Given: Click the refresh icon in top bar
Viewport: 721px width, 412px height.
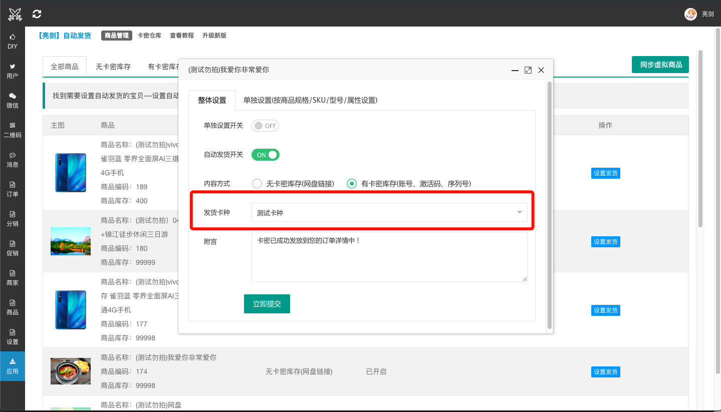Looking at the screenshot, I should pyautogui.click(x=37, y=14).
